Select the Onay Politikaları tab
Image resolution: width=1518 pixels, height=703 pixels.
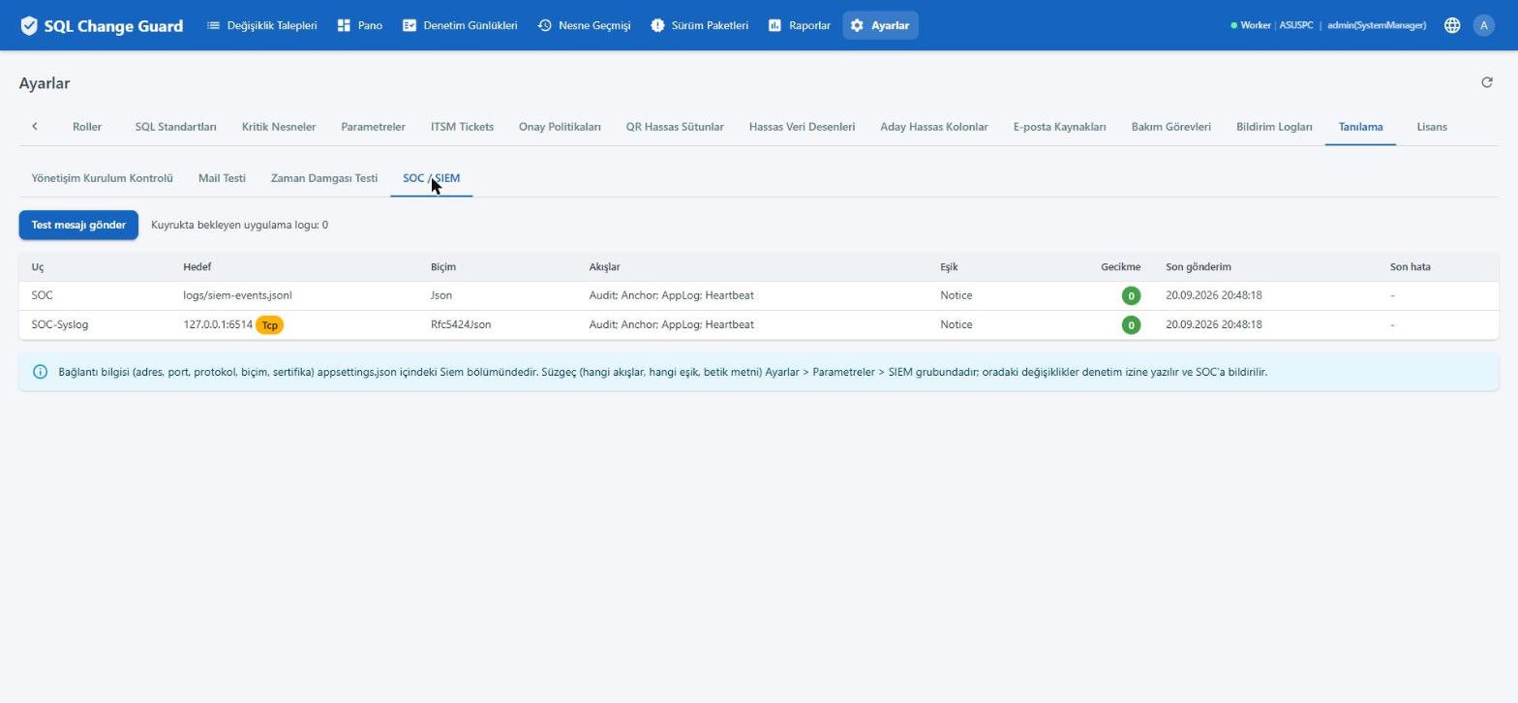(x=560, y=127)
